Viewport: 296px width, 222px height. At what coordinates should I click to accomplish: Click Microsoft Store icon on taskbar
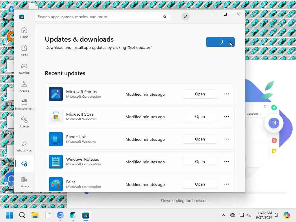(x=86, y=215)
